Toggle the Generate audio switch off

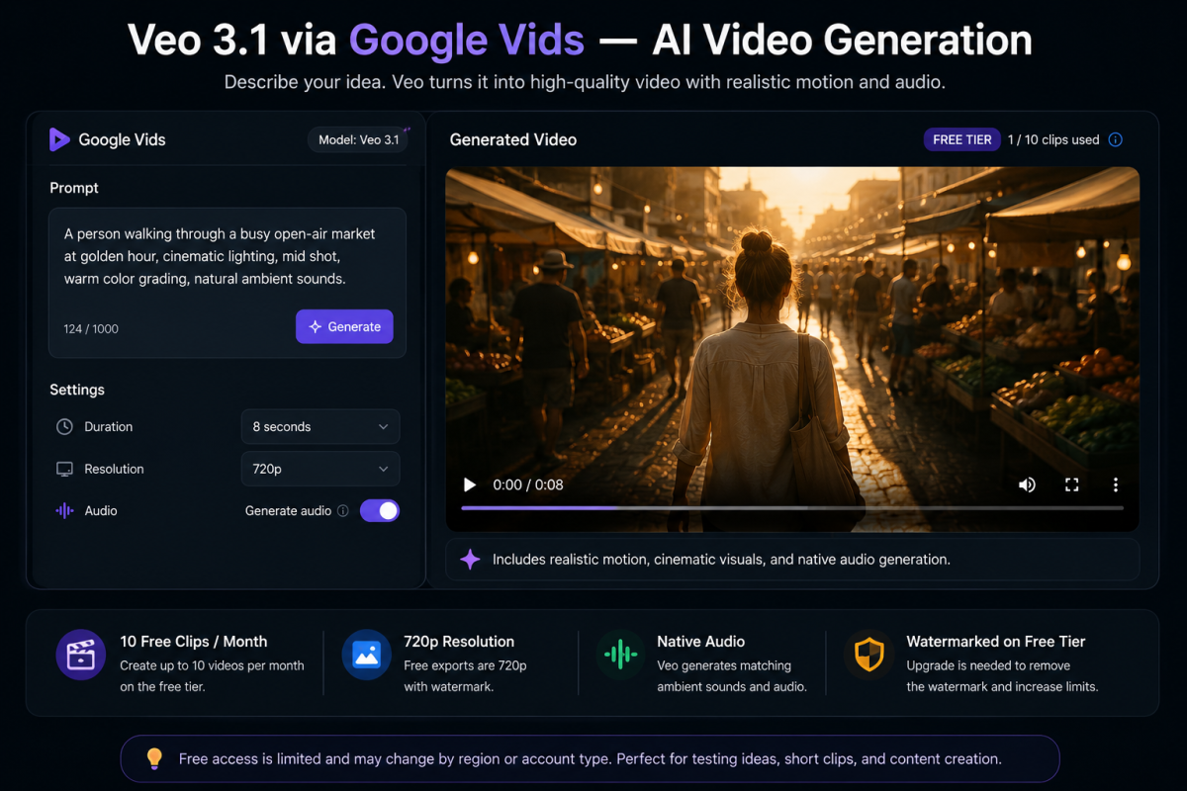[x=379, y=510]
